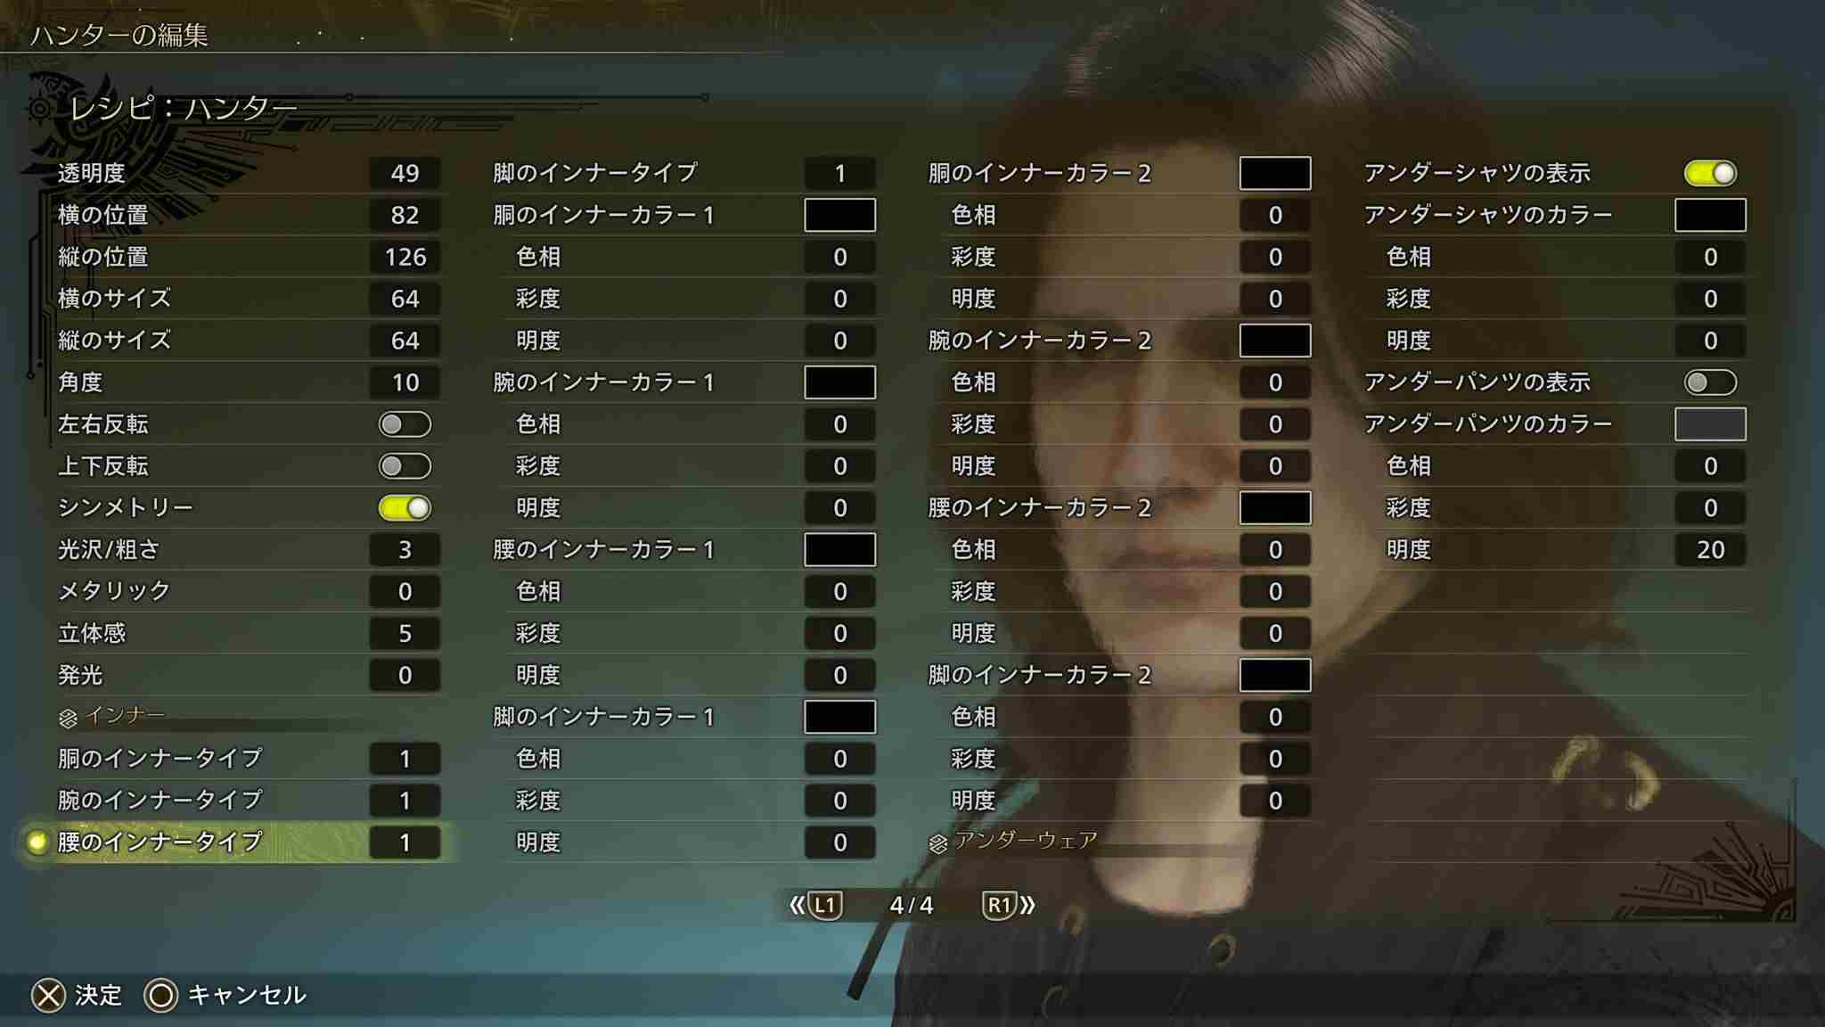Image resolution: width=1825 pixels, height=1027 pixels.
Task: Click the シンメトリー label
Action: (x=126, y=508)
